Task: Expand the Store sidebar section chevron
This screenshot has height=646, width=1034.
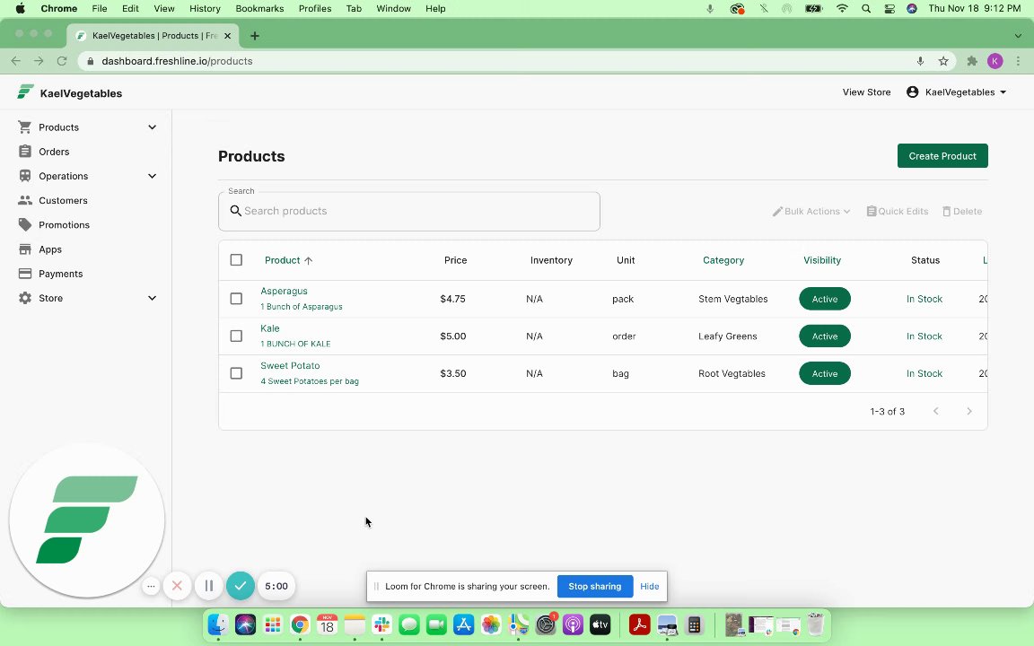Action: click(x=153, y=298)
